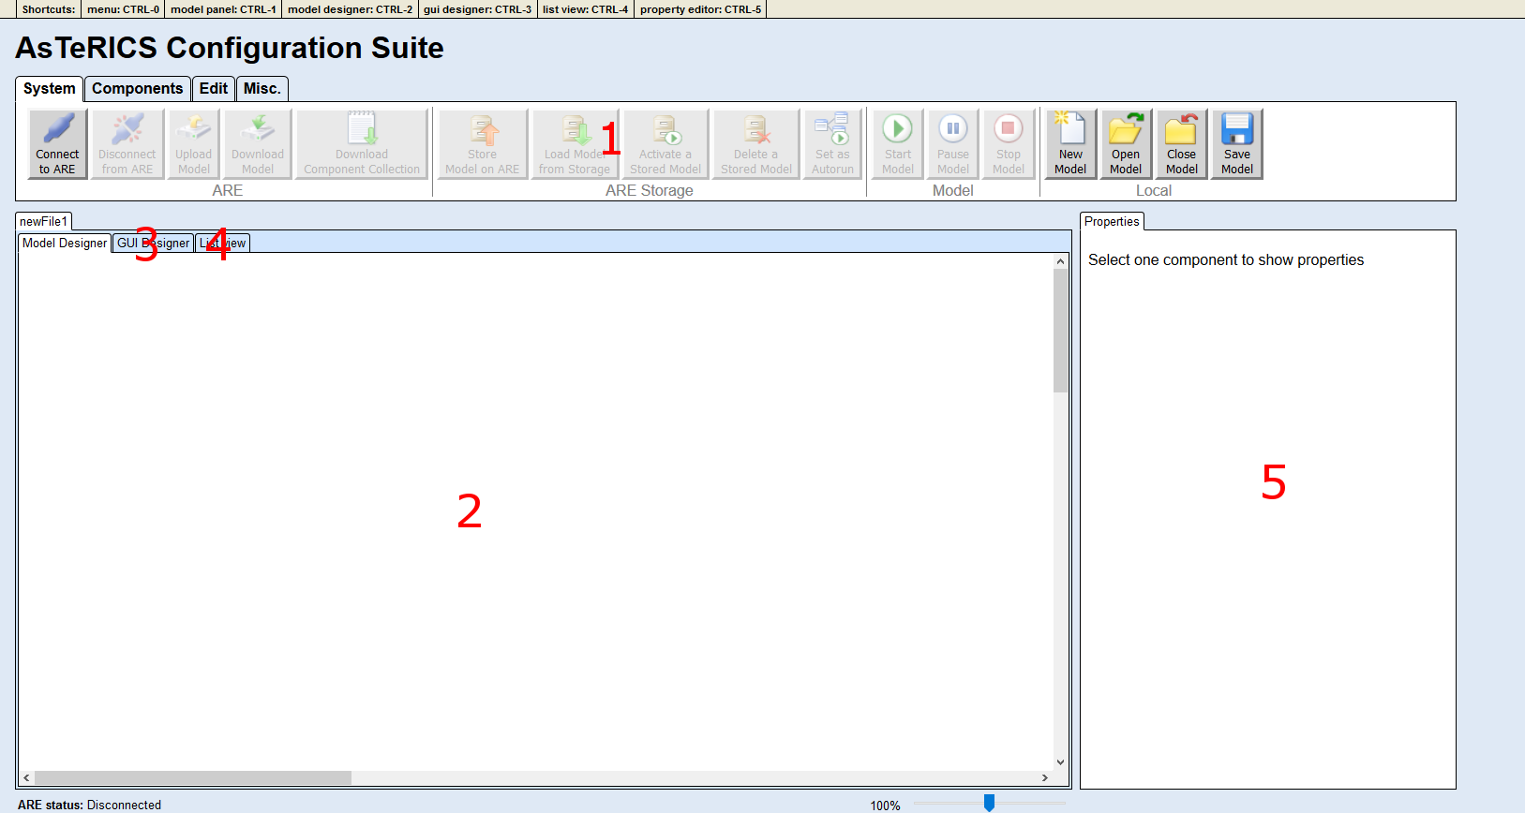Open Model from local folder
The width and height of the screenshot is (1525, 813).
[x=1126, y=143]
